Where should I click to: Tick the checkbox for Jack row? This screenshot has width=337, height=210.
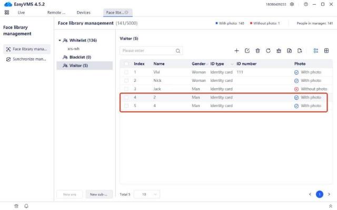pyautogui.click(x=126, y=89)
